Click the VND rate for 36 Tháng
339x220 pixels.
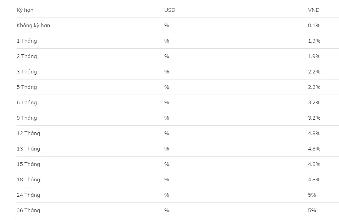point(312,210)
